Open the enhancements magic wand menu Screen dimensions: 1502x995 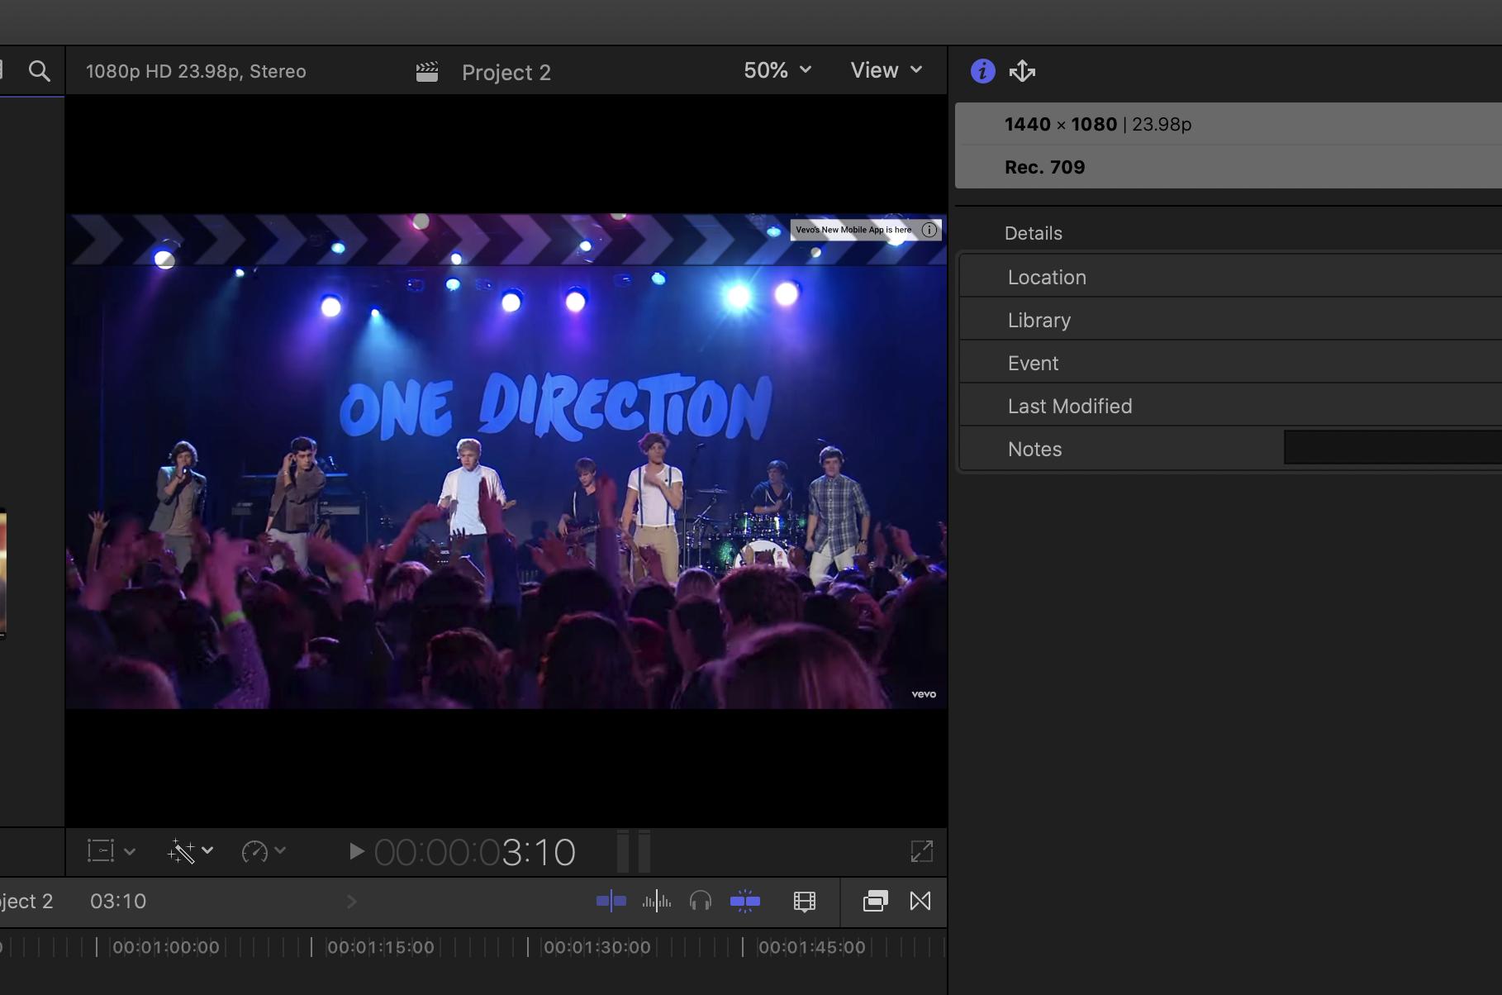[x=190, y=851]
